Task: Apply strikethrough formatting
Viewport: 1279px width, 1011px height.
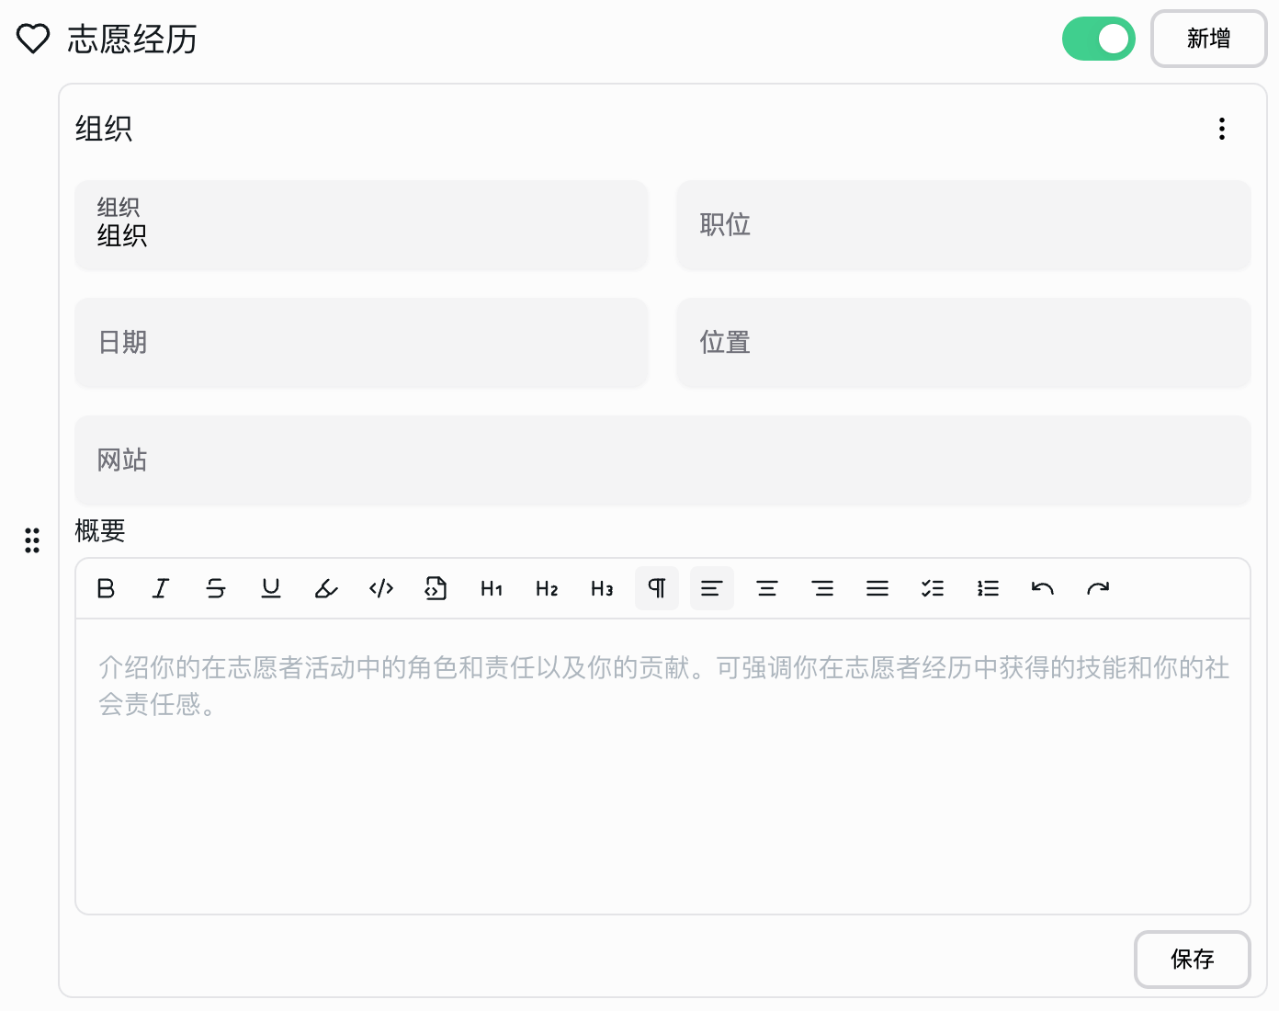Action: (x=216, y=588)
